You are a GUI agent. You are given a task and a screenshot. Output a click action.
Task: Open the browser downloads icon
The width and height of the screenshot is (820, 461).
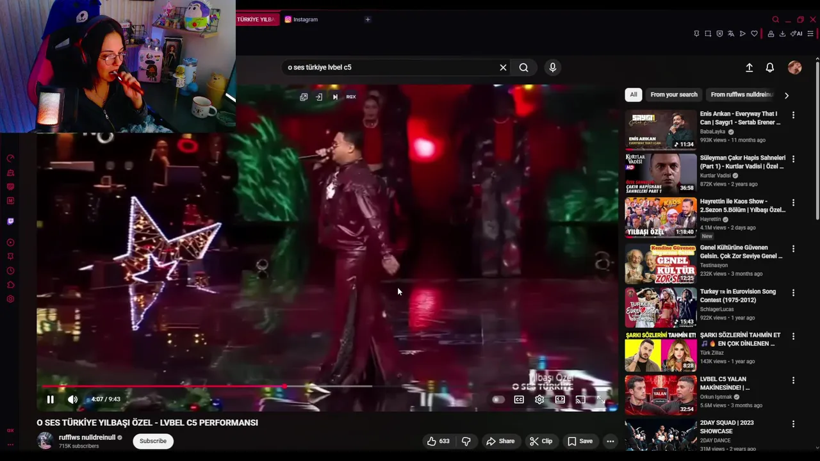[782, 34]
